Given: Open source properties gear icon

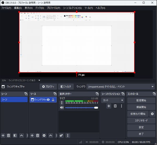Looking at the screenshot, I should 44,136.
